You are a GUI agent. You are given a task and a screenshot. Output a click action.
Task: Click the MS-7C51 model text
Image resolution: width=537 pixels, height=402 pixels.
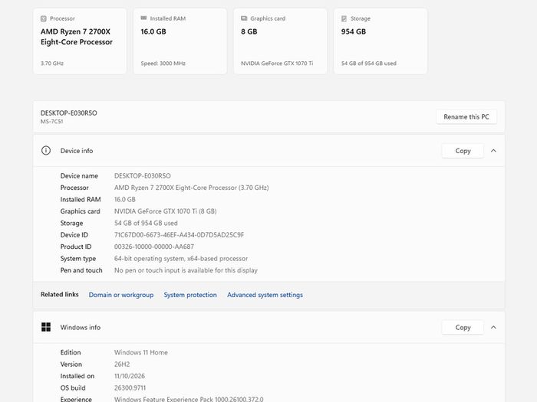coord(51,121)
